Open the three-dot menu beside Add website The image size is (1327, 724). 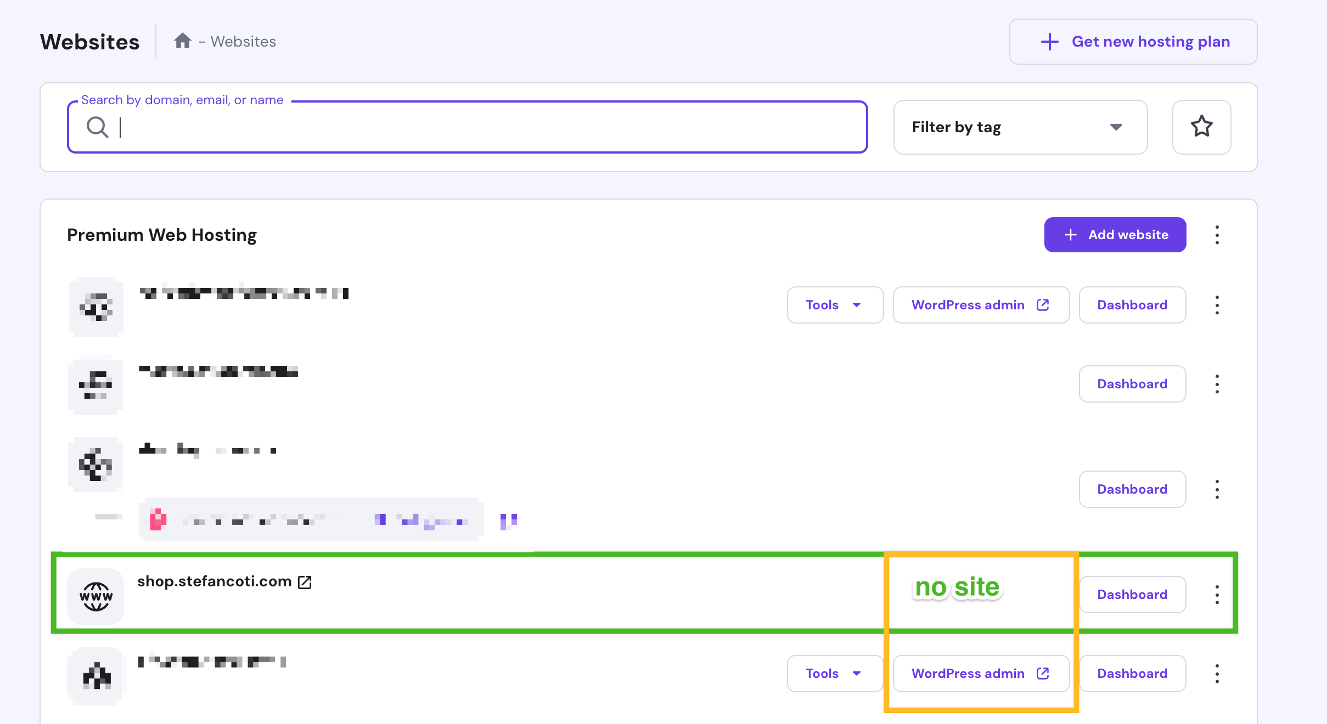[x=1217, y=234]
